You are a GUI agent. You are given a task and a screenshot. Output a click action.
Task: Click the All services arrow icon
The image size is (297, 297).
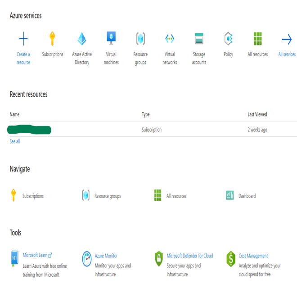(x=287, y=39)
